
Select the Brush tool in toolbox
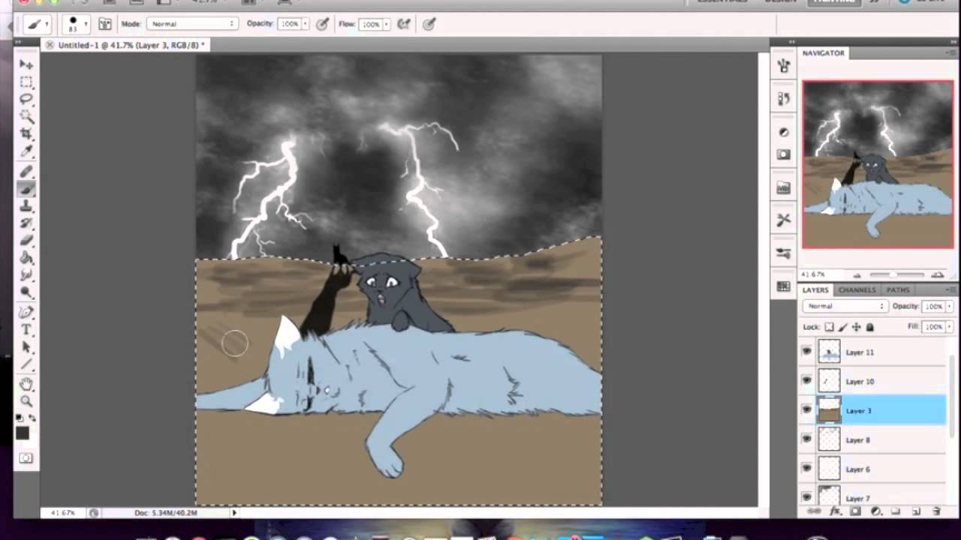pyautogui.click(x=26, y=189)
